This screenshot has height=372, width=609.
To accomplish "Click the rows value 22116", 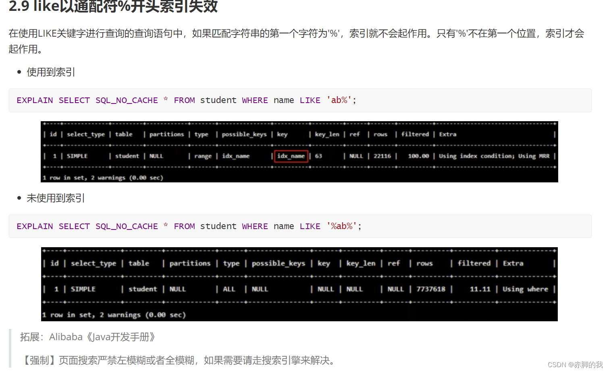I will point(382,156).
